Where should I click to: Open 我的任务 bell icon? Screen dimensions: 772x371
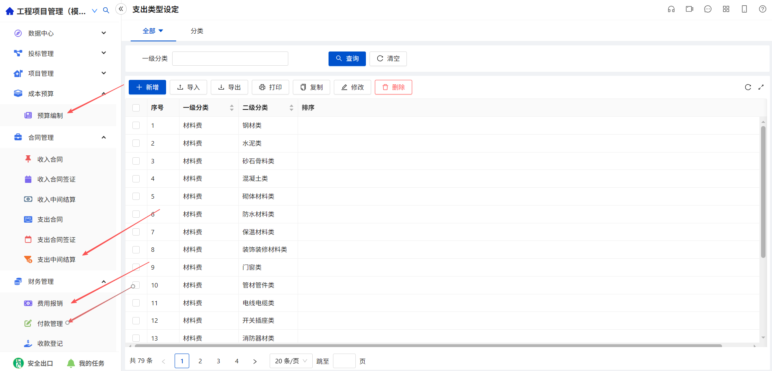click(71, 363)
